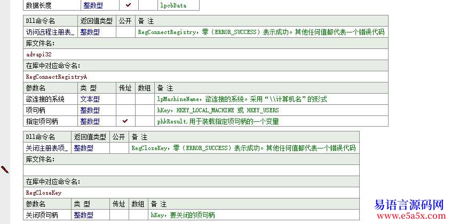459x224 pixels.
Task: Click the RegConnectRegistry remark text
Action: tap(261, 32)
